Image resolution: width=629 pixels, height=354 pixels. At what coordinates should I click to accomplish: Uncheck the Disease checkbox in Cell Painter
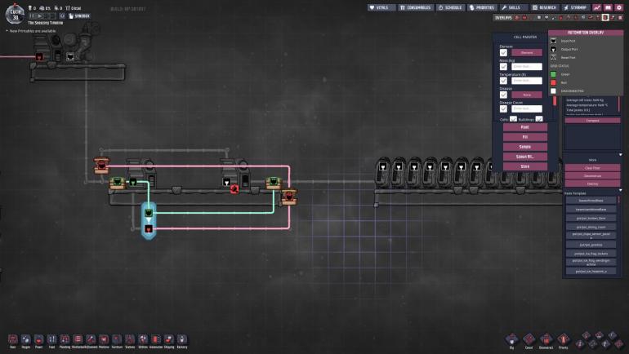pyautogui.click(x=504, y=95)
